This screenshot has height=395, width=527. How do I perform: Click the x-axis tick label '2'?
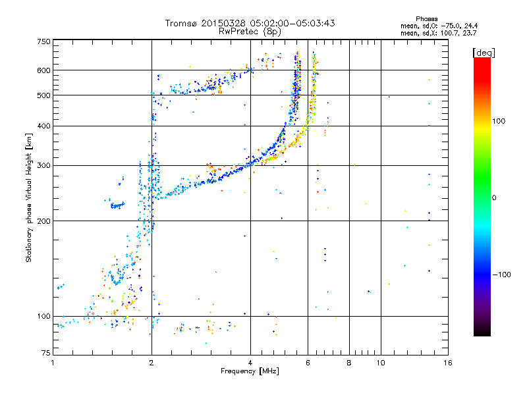pyautogui.click(x=152, y=363)
